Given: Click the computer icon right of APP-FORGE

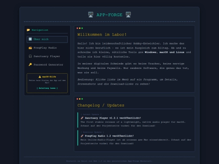Looking at the screenshot, I should tap(128, 15).
